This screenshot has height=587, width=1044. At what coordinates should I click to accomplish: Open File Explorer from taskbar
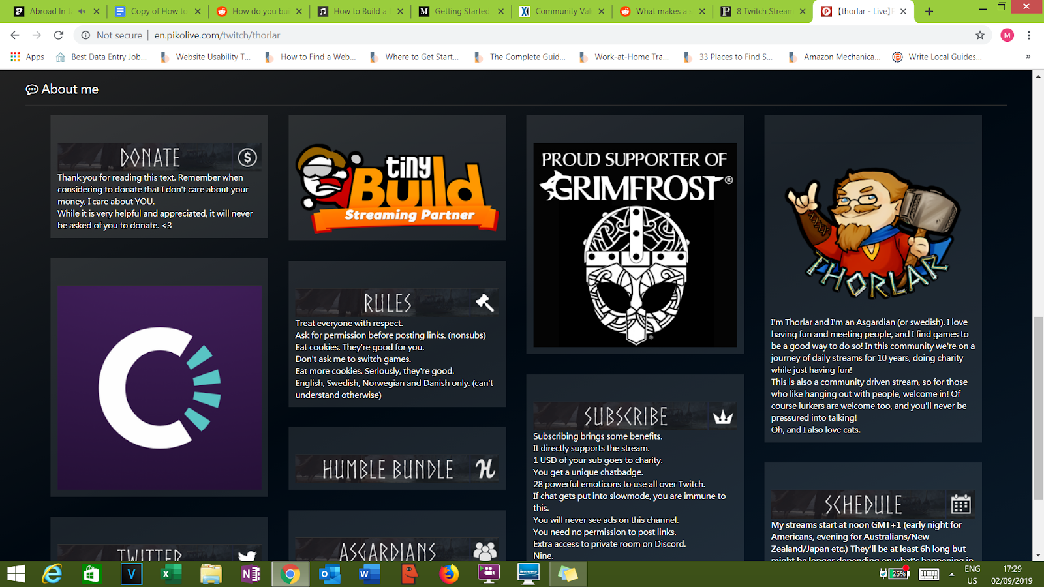point(211,574)
